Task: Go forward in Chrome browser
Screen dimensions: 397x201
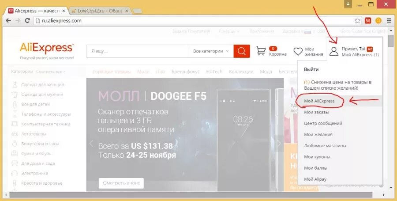Action: tap(18, 20)
